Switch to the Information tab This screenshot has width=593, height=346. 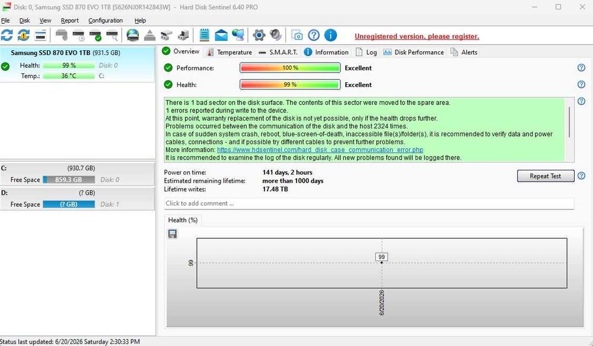click(x=326, y=53)
